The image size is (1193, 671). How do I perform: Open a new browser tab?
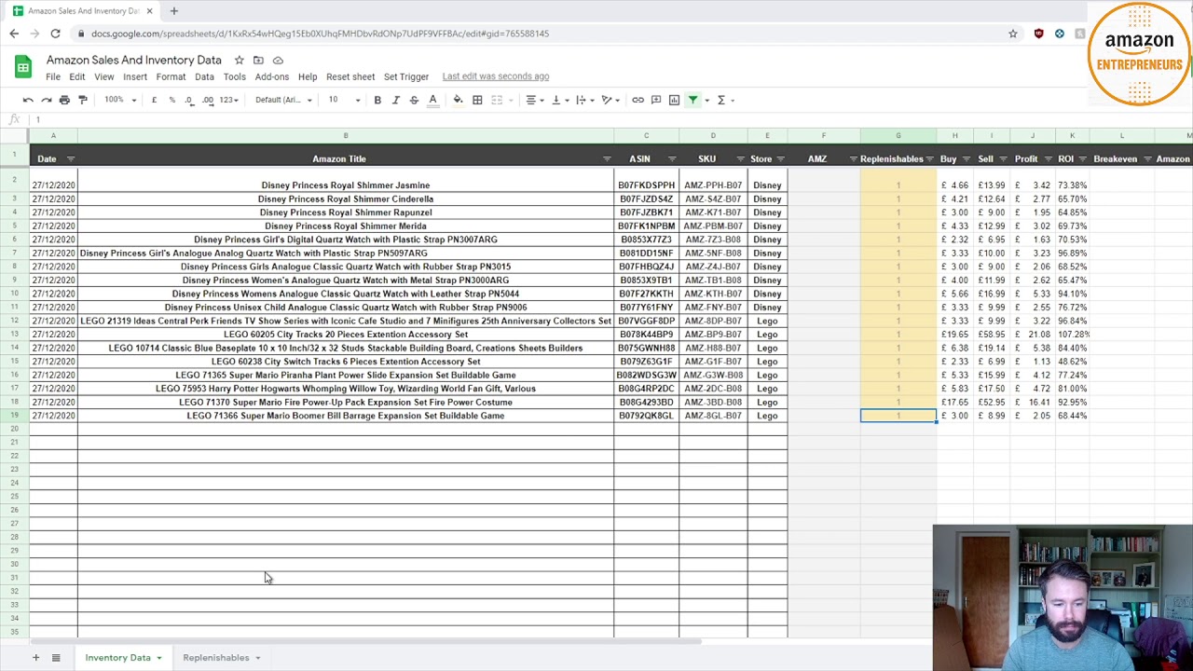tap(173, 11)
